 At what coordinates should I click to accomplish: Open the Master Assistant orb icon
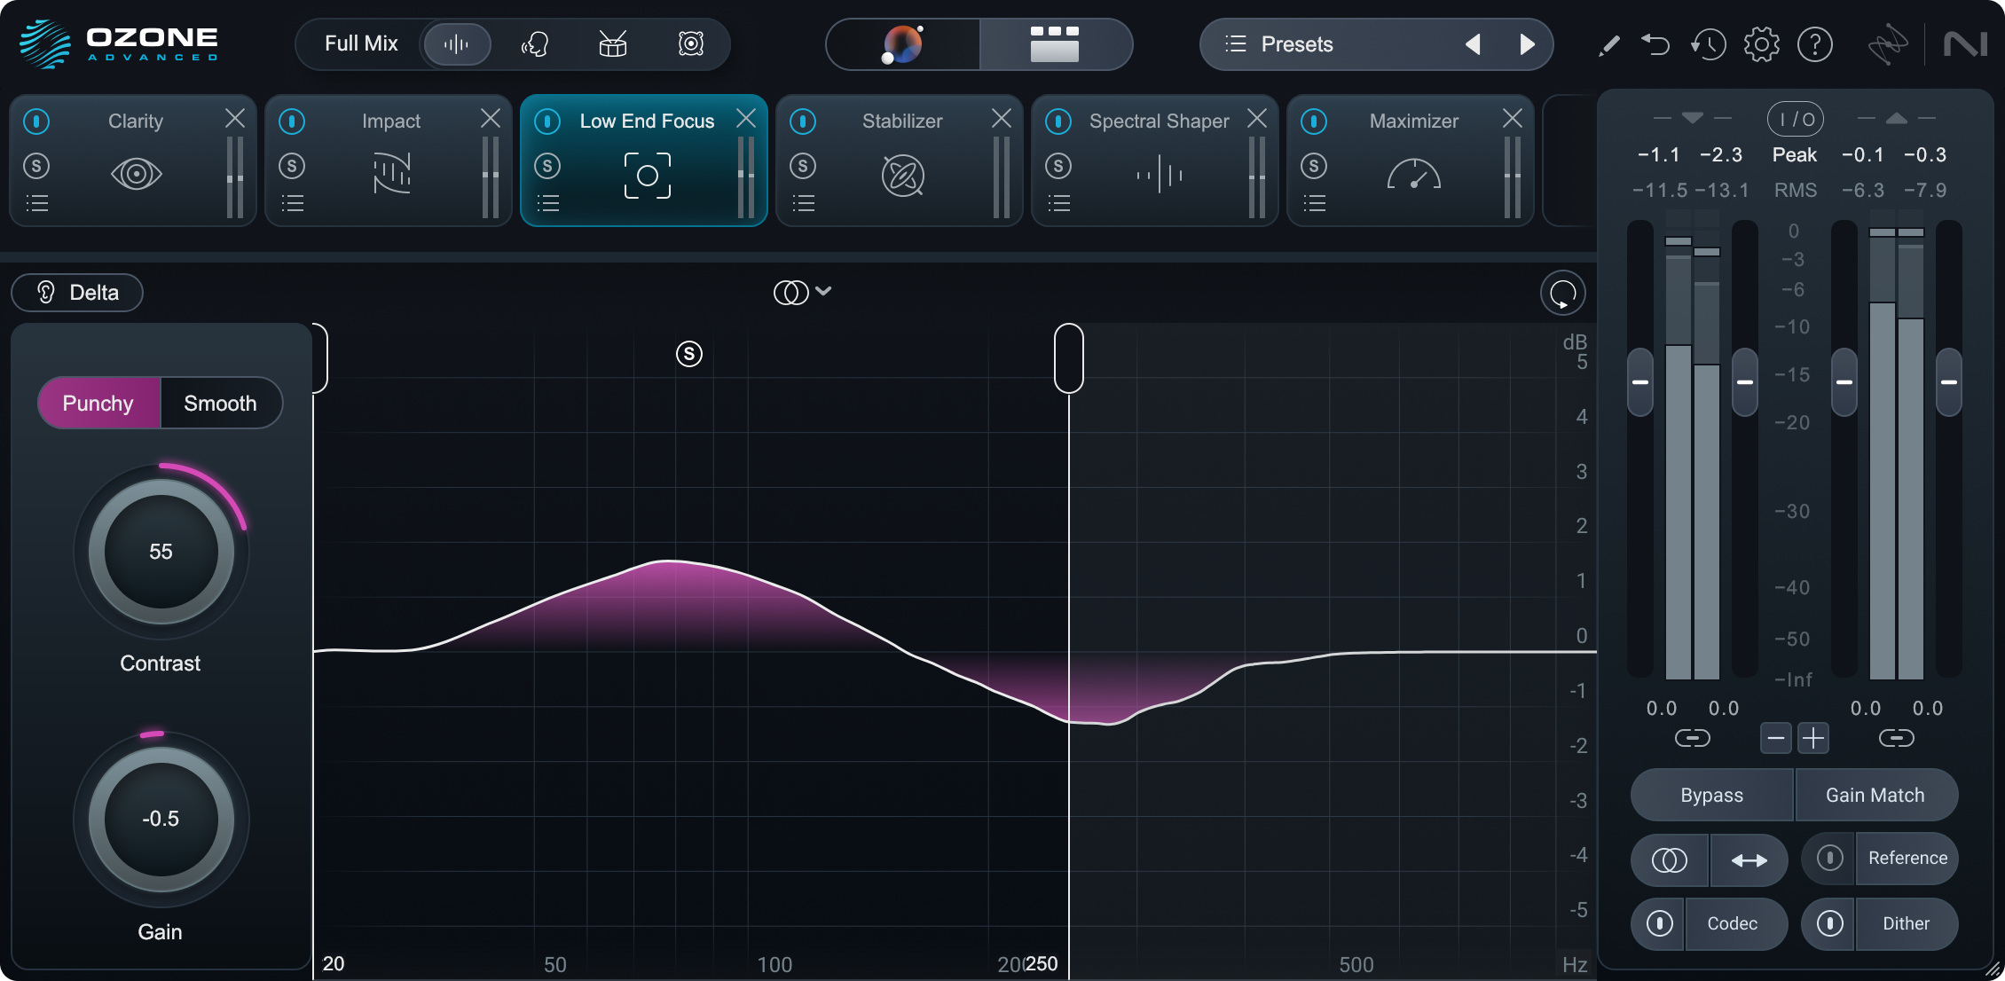[x=902, y=44]
